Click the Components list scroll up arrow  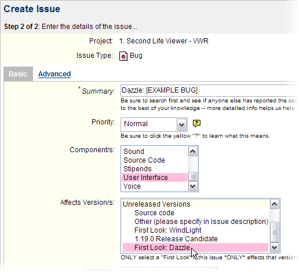tap(192, 152)
